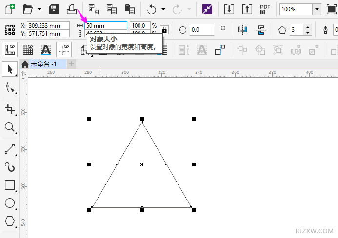Click the rotation angle input field

tap(201, 30)
